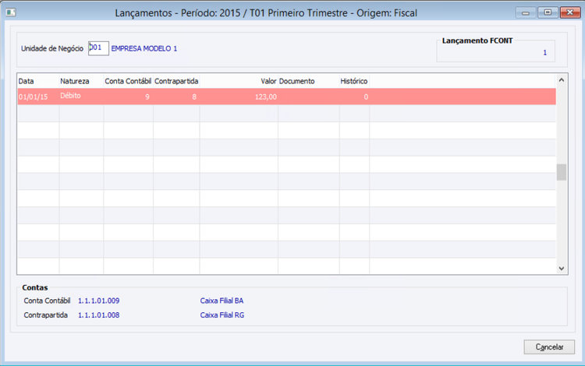Click the Data column header
The height and width of the screenshot is (366, 585).
coord(38,81)
